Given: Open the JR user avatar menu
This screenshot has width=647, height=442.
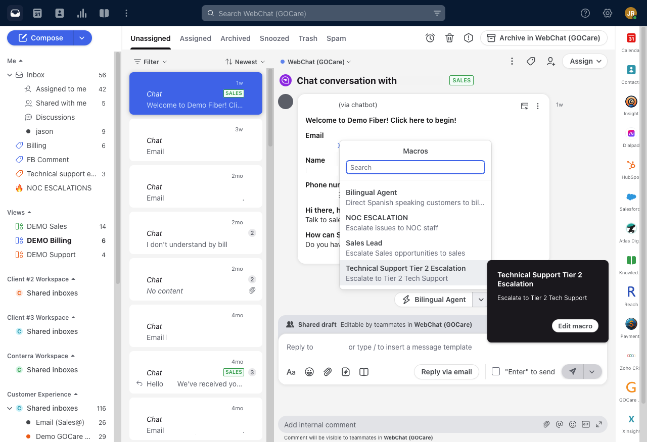Looking at the screenshot, I should 631,14.
